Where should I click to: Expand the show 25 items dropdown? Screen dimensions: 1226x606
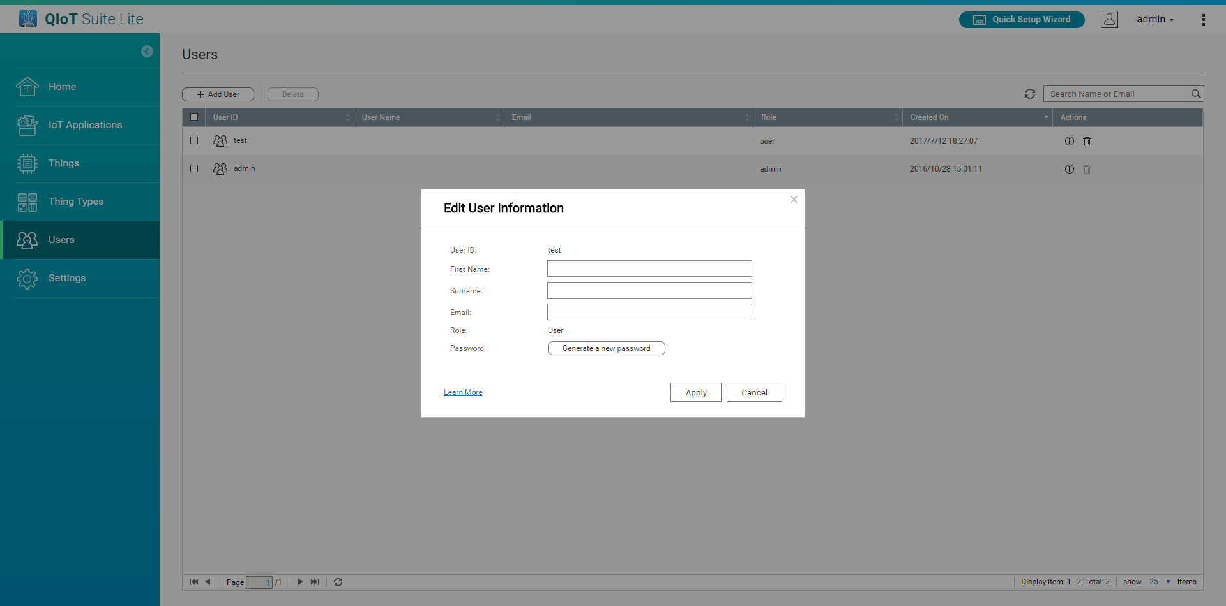coord(1168,582)
